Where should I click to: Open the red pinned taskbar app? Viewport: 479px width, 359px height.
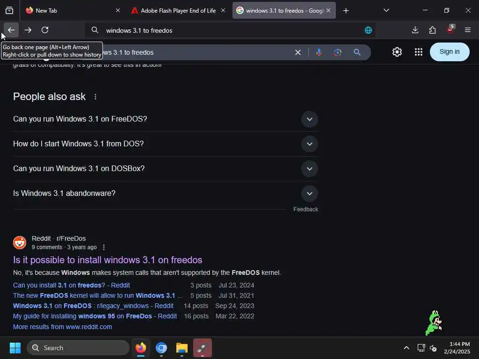[202, 348]
